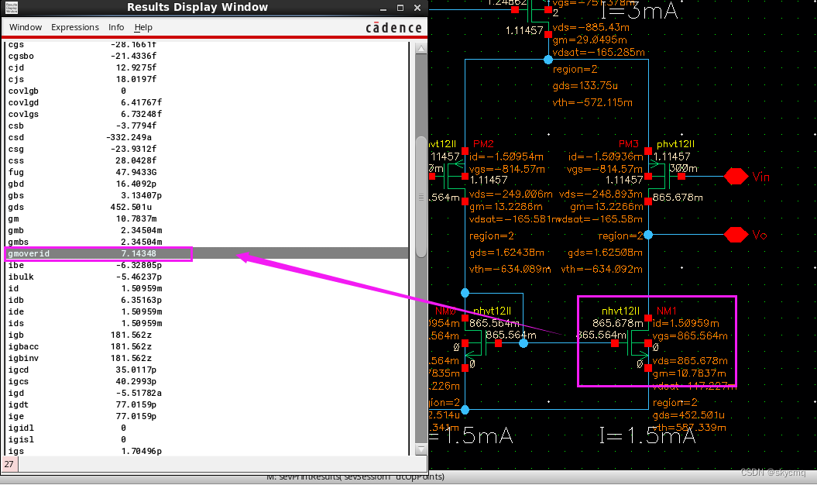The image size is (817, 485).
Task: Select the id row with 1.50959m
Action: pyautogui.click(x=206, y=288)
